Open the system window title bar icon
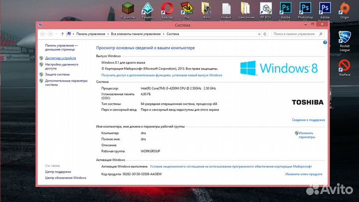359x202 pixels. [40, 25]
